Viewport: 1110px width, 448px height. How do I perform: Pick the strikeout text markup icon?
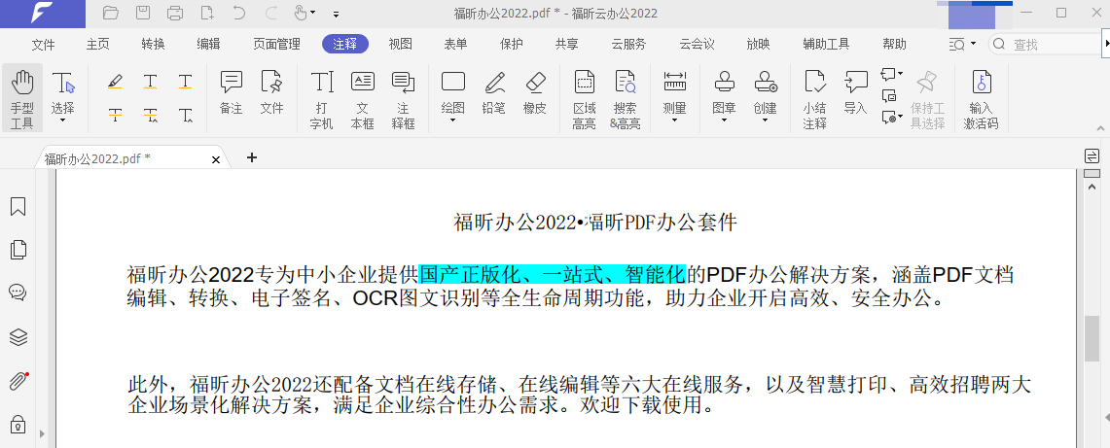point(115,115)
